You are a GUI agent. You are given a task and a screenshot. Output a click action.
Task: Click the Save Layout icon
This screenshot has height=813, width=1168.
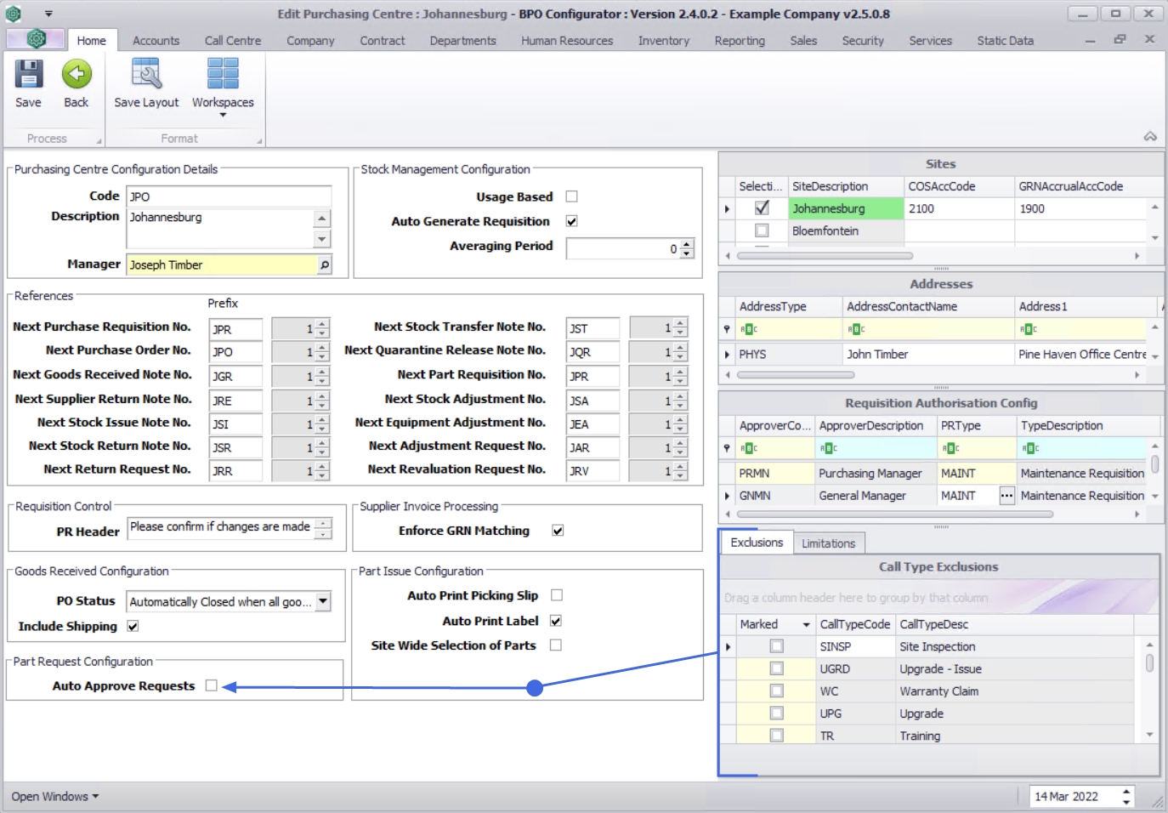point(146,75)
